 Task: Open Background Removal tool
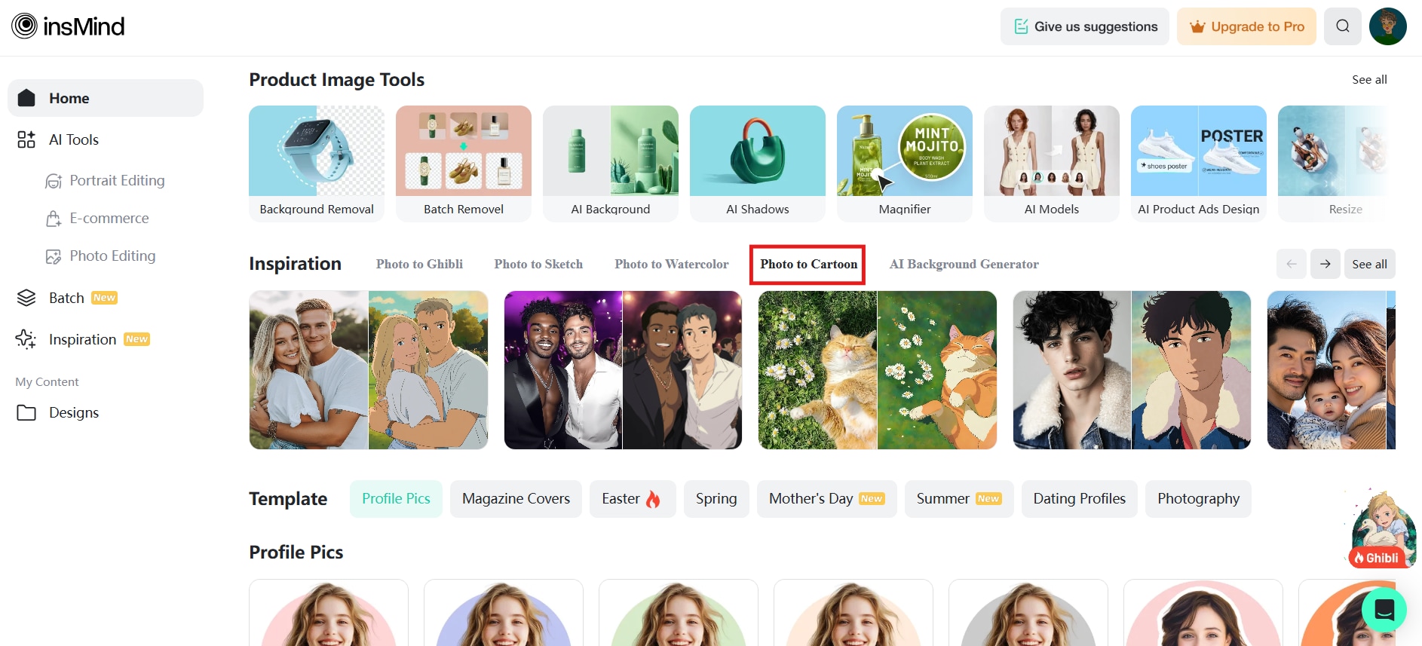(x=317, y=163)
